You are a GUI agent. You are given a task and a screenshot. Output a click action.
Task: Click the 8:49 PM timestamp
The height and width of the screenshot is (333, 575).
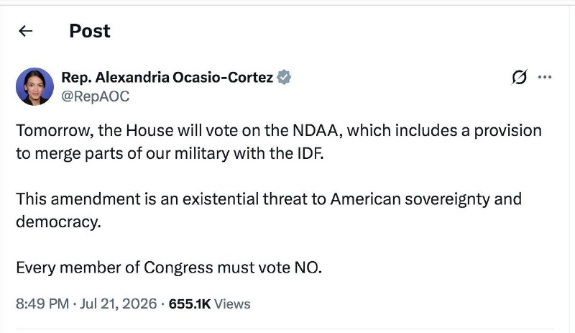click(x=42, y=304)
